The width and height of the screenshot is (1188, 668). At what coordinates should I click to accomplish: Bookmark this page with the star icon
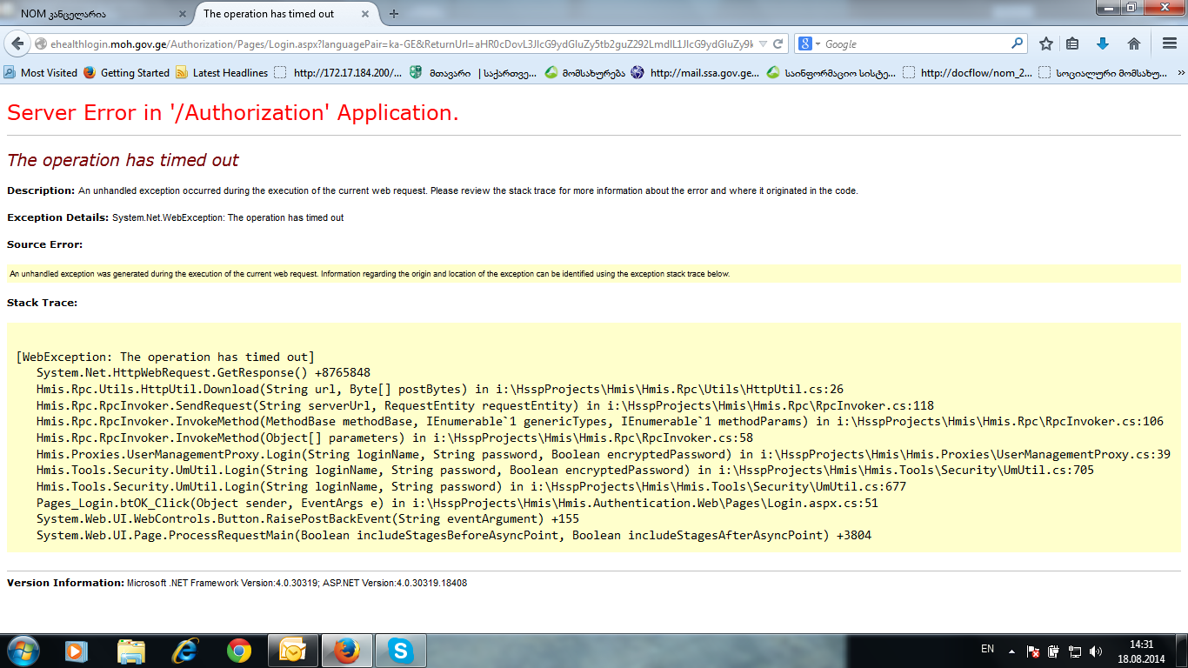pyautogui.click(x=1046, y=43)
